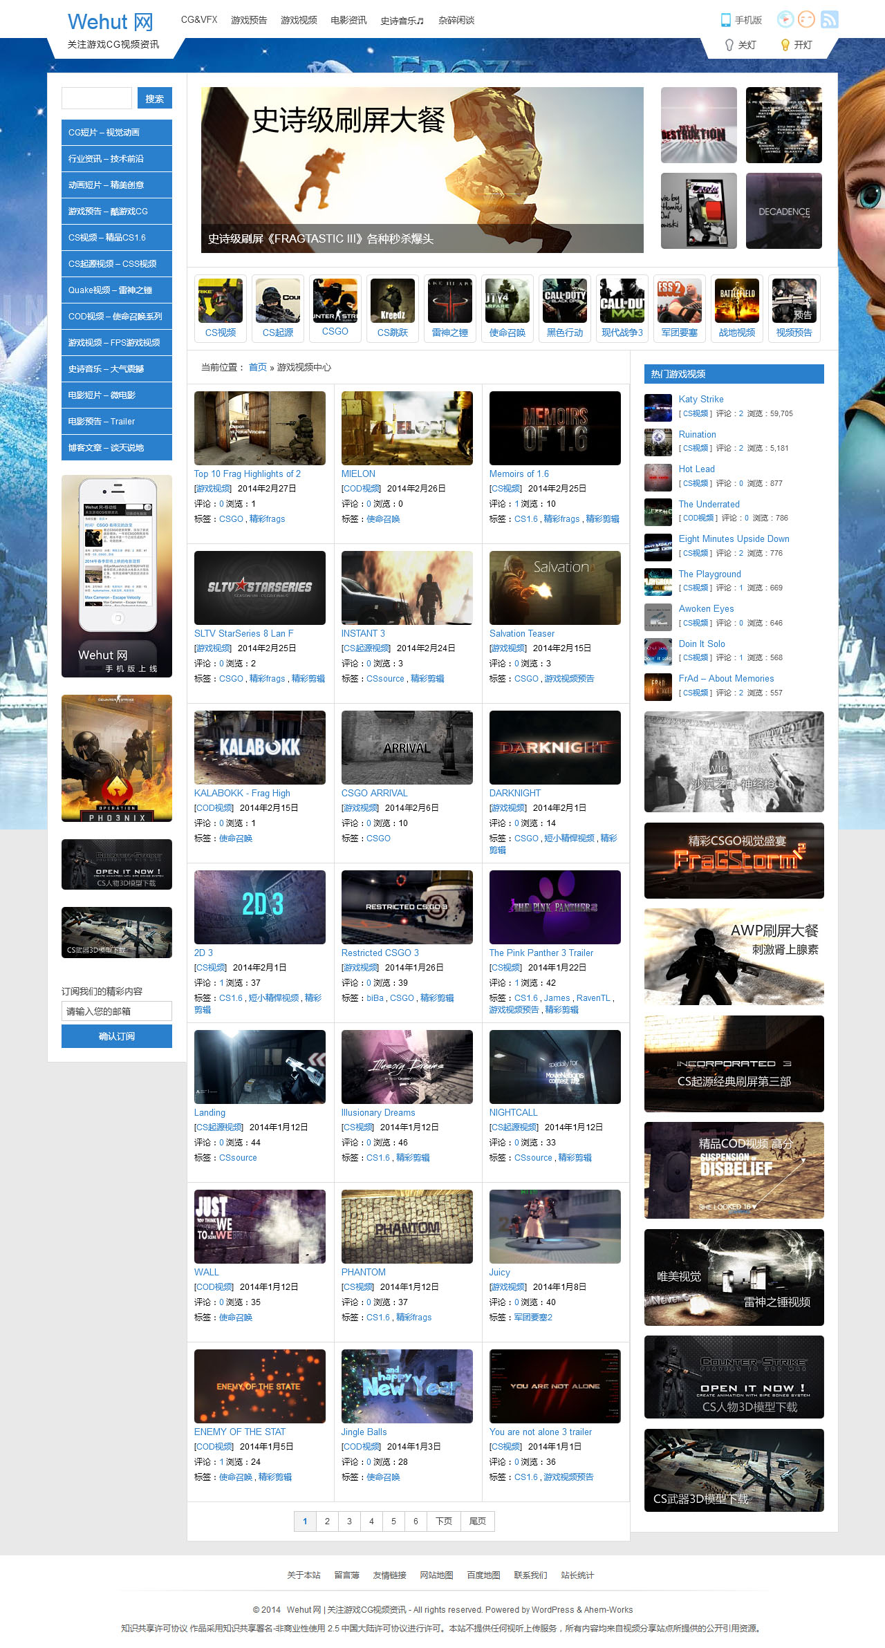The width and height of the screenshot is (885, 1648).
Task: Click the AWP刷屏大餐 banner
Action: 734,957
